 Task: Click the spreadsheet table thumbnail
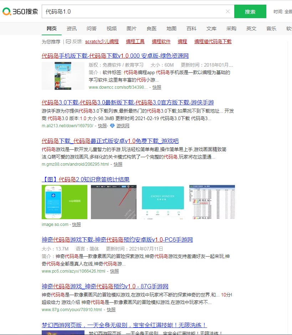tap(212, 202)
